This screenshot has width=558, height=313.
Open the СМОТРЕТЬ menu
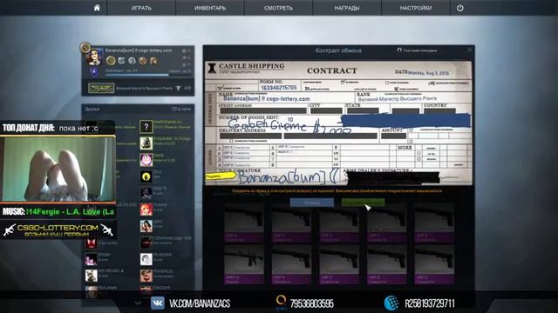(278, 8)
